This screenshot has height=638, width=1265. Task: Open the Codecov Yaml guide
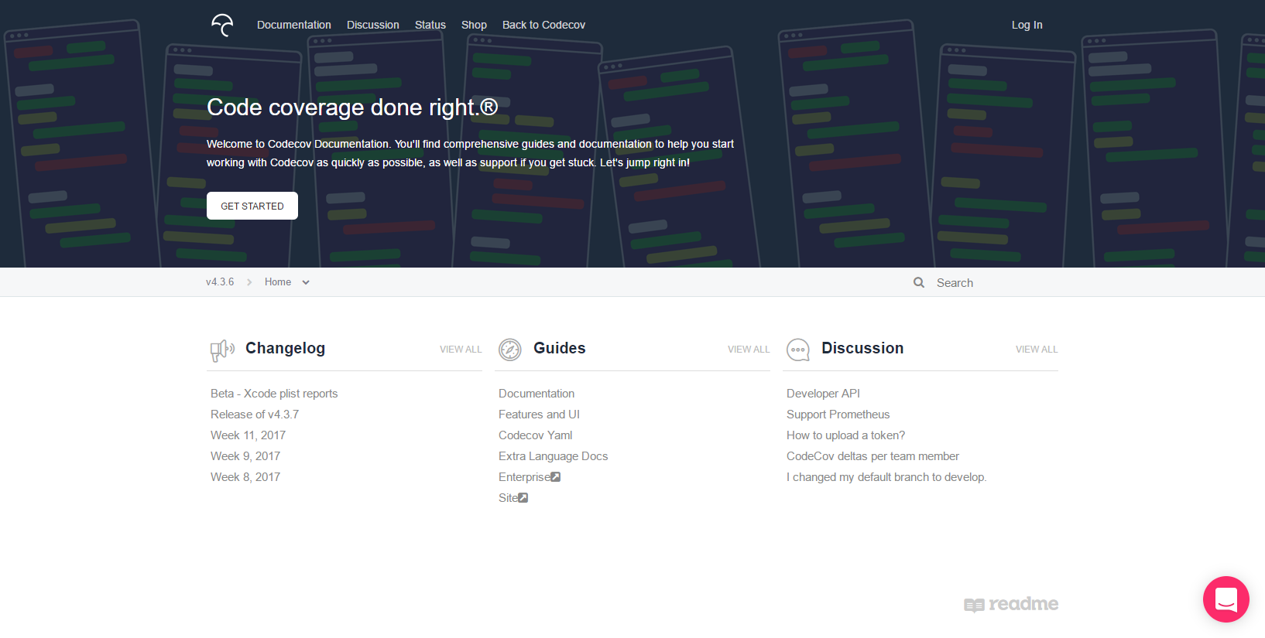(536, 435)
